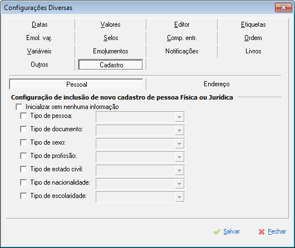295x248 pixels.
Task: Close the Configurações Diversas window
Action: pos(283,8)
